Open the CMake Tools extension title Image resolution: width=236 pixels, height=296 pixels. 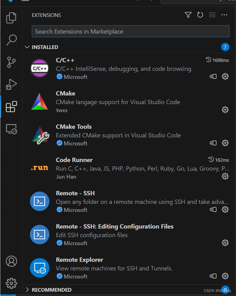74,127
